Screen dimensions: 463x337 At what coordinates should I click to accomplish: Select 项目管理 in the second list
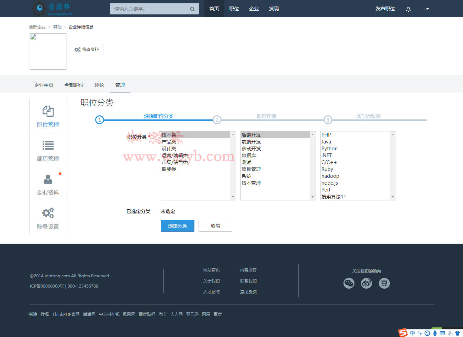pos(275,169)
